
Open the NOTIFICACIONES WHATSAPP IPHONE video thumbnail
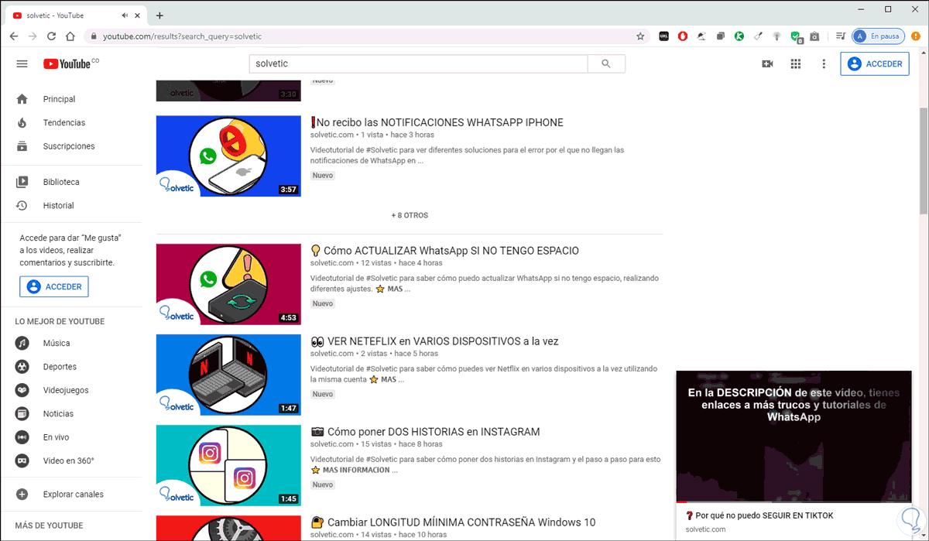coord(228,156)
